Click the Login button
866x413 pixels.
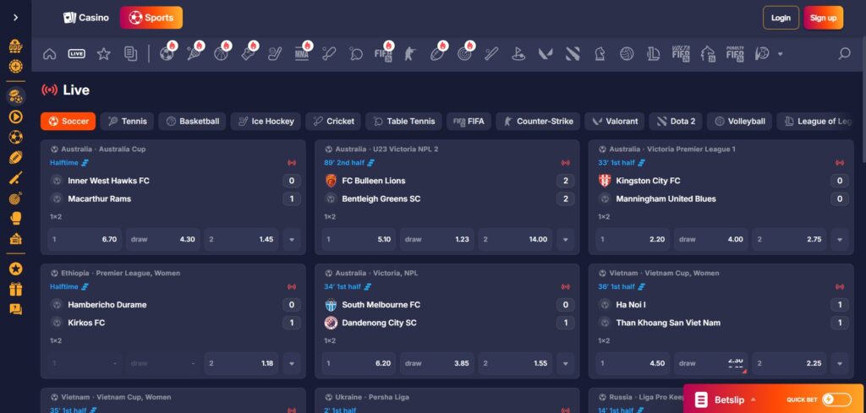point(780,18)
